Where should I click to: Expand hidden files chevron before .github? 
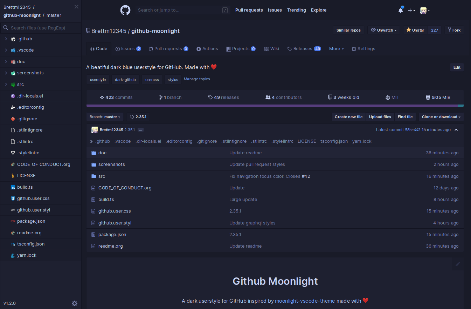(x=91, y=141)
